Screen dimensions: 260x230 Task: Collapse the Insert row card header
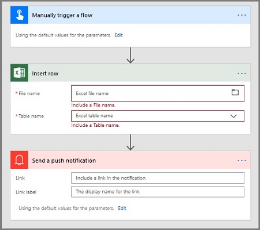(x=131, y=73)
